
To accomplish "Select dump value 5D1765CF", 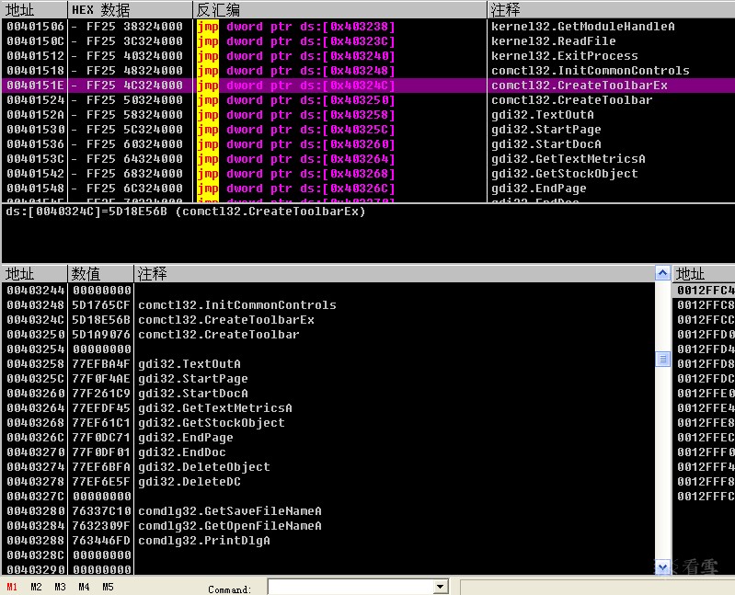I will click(x=101, y=305).
